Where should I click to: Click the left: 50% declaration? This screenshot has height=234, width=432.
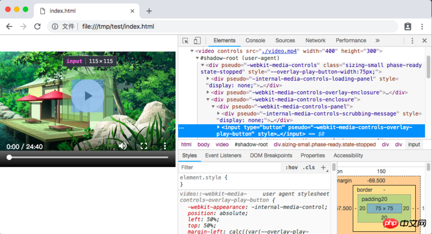coord(204,219)
